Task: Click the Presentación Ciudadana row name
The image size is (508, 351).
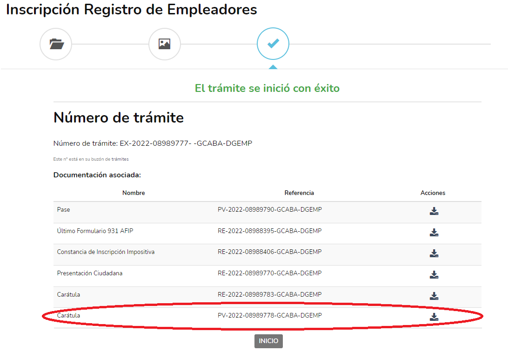Action: coord(90,273)
